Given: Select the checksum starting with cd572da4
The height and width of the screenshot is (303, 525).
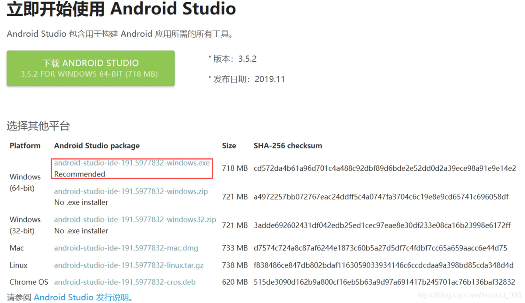Looking at the screenshot, I should [x=385, y=168].
